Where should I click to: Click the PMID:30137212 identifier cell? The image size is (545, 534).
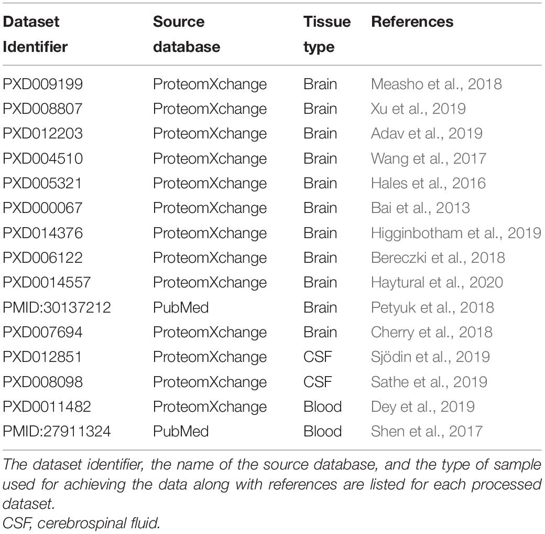(57, 307)
